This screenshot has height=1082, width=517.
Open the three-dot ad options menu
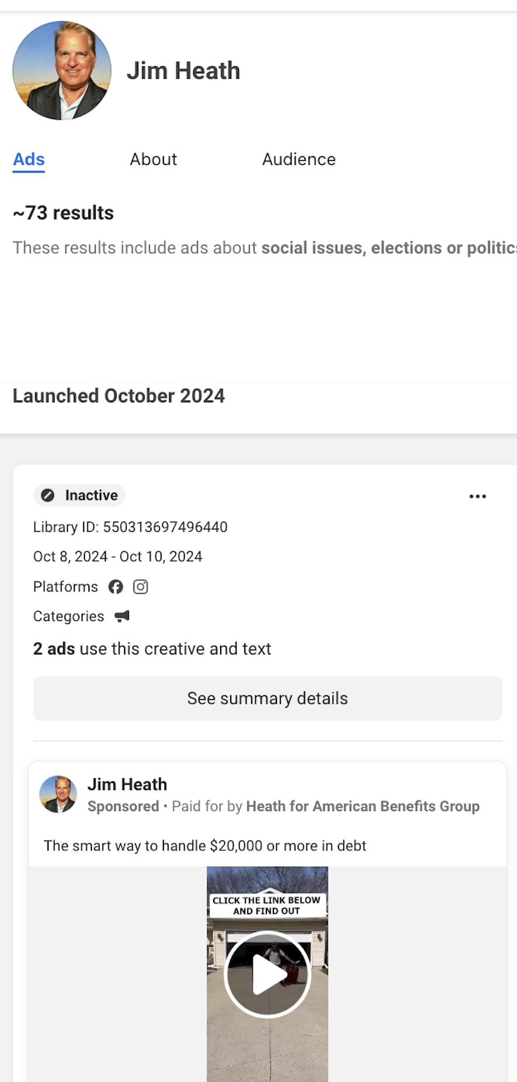click(x=477, y=496)
